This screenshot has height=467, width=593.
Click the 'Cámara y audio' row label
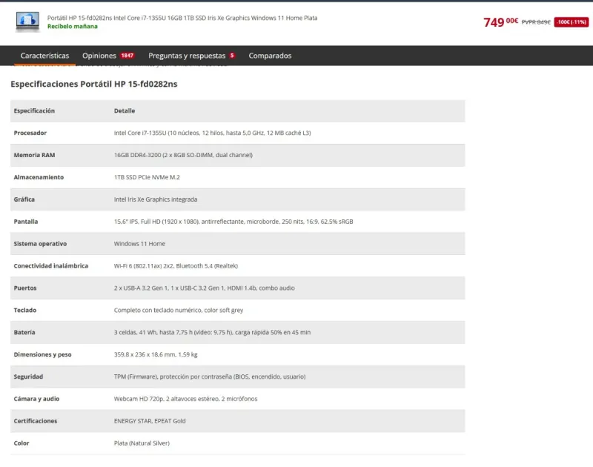(x=36, y=399)
